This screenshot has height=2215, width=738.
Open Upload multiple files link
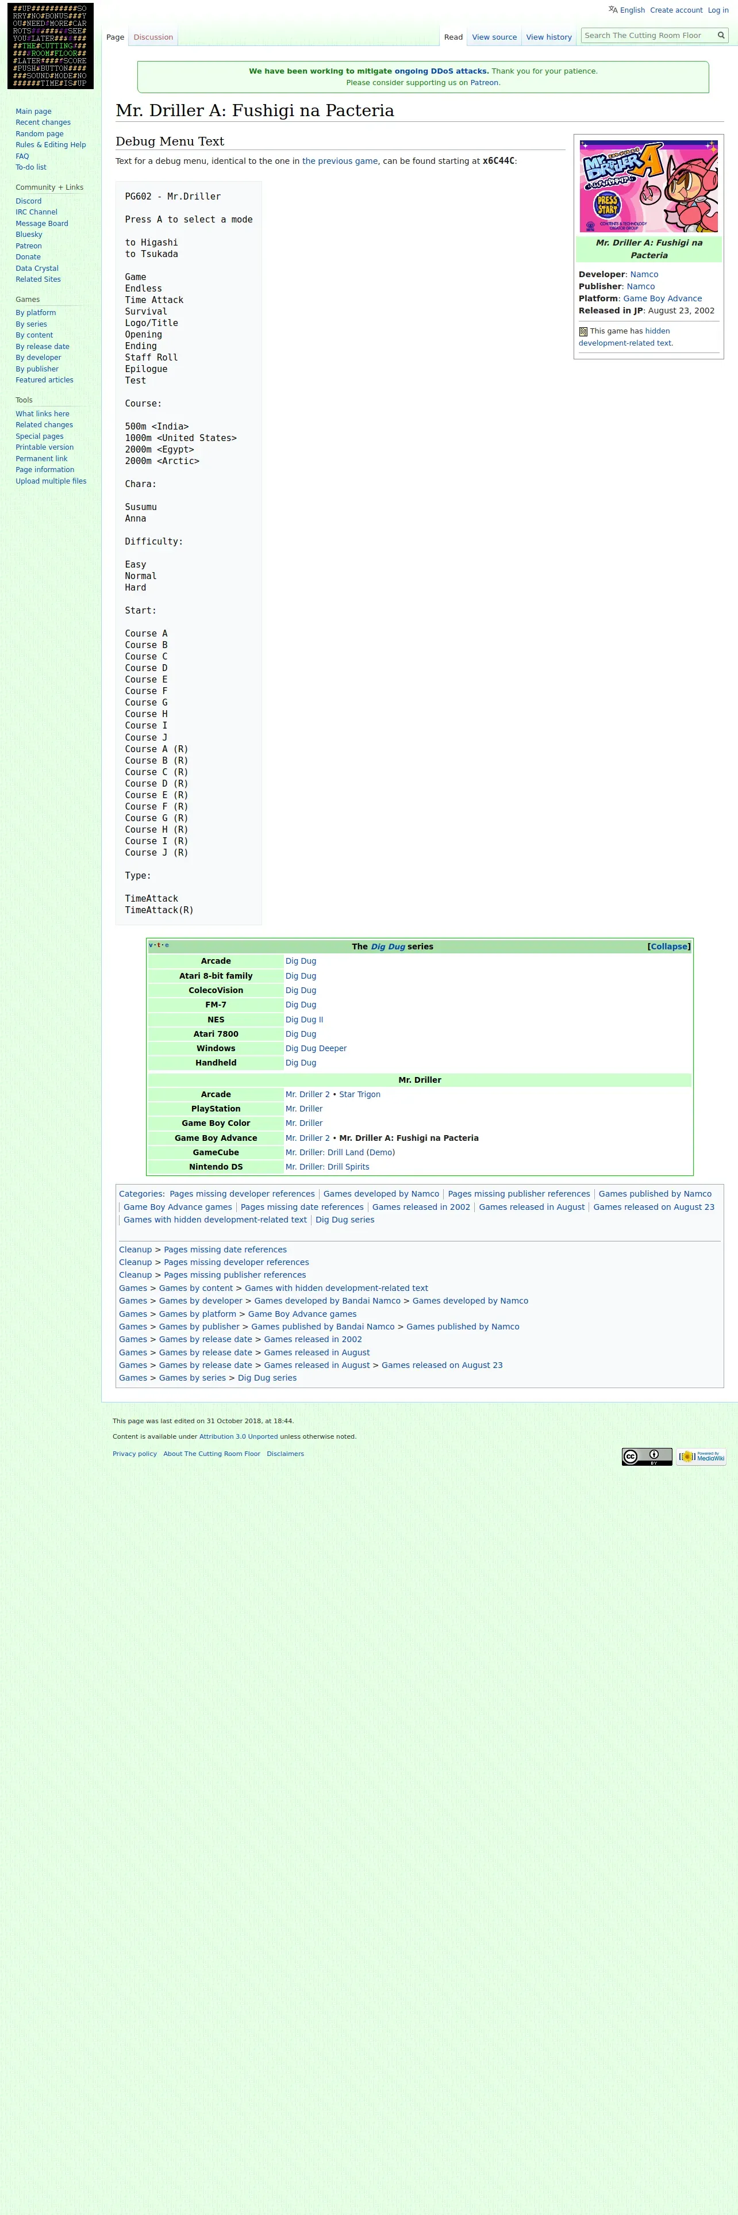click(x=51, y=481)
